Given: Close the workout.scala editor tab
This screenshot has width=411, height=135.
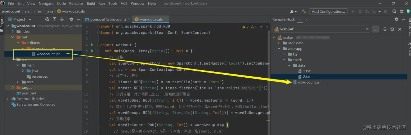Looking at the screenshot, I should click(166, 19).
